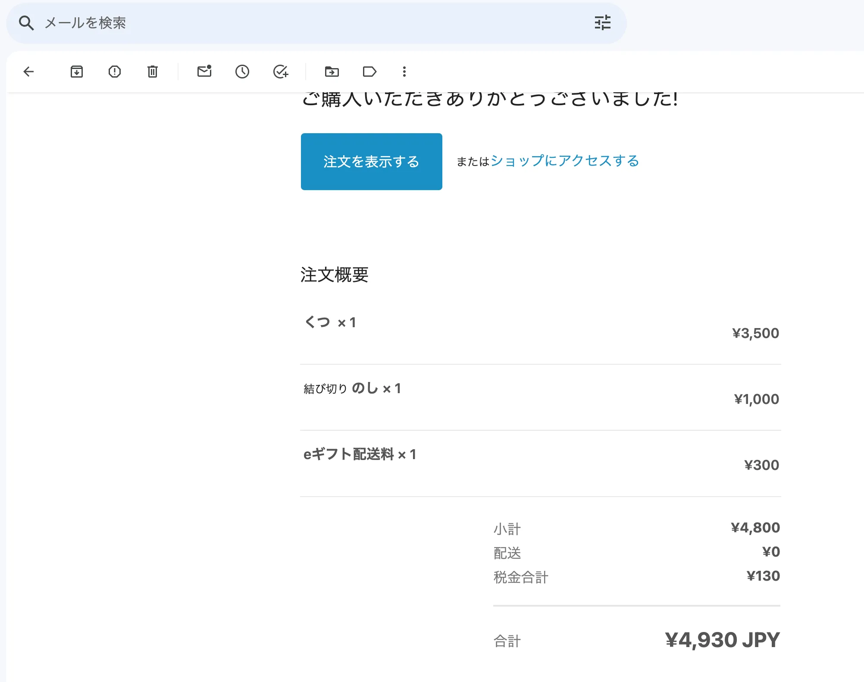Select the くつ ×1 order item
The height and width of the screenshot is (682, 864).
click(330, 322)
